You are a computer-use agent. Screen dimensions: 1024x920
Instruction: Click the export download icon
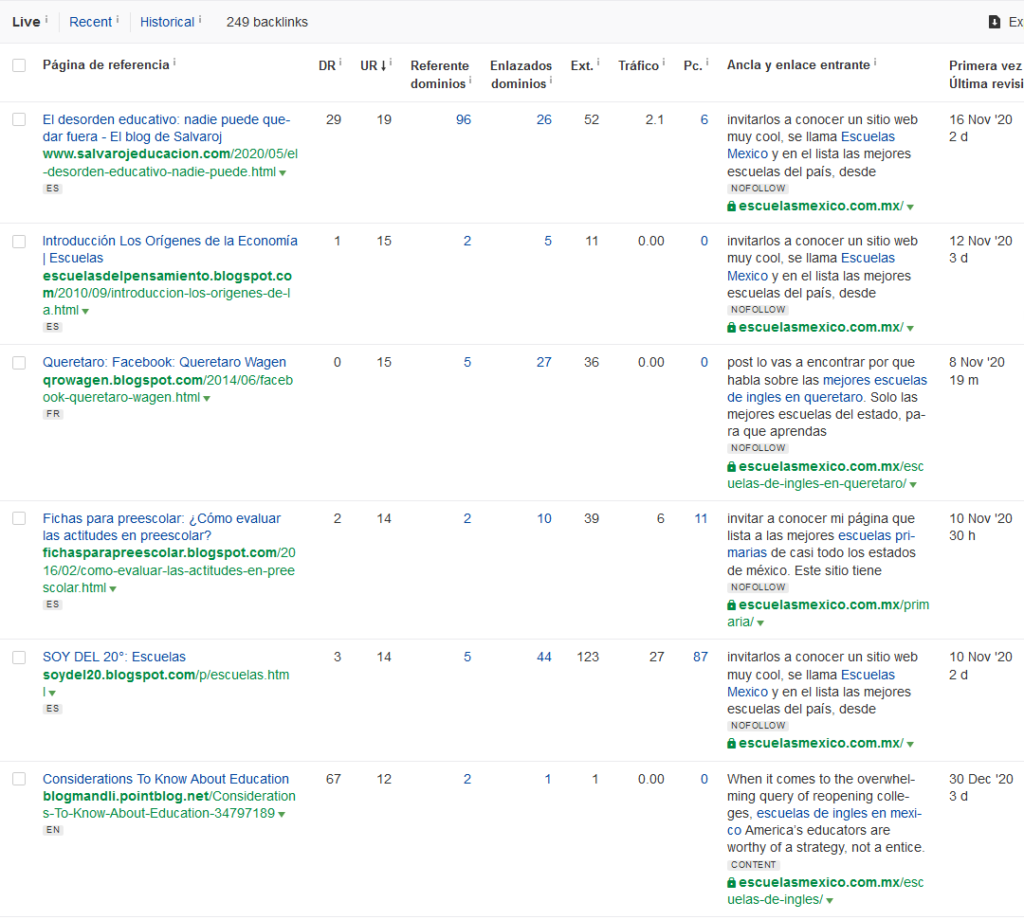994,22
